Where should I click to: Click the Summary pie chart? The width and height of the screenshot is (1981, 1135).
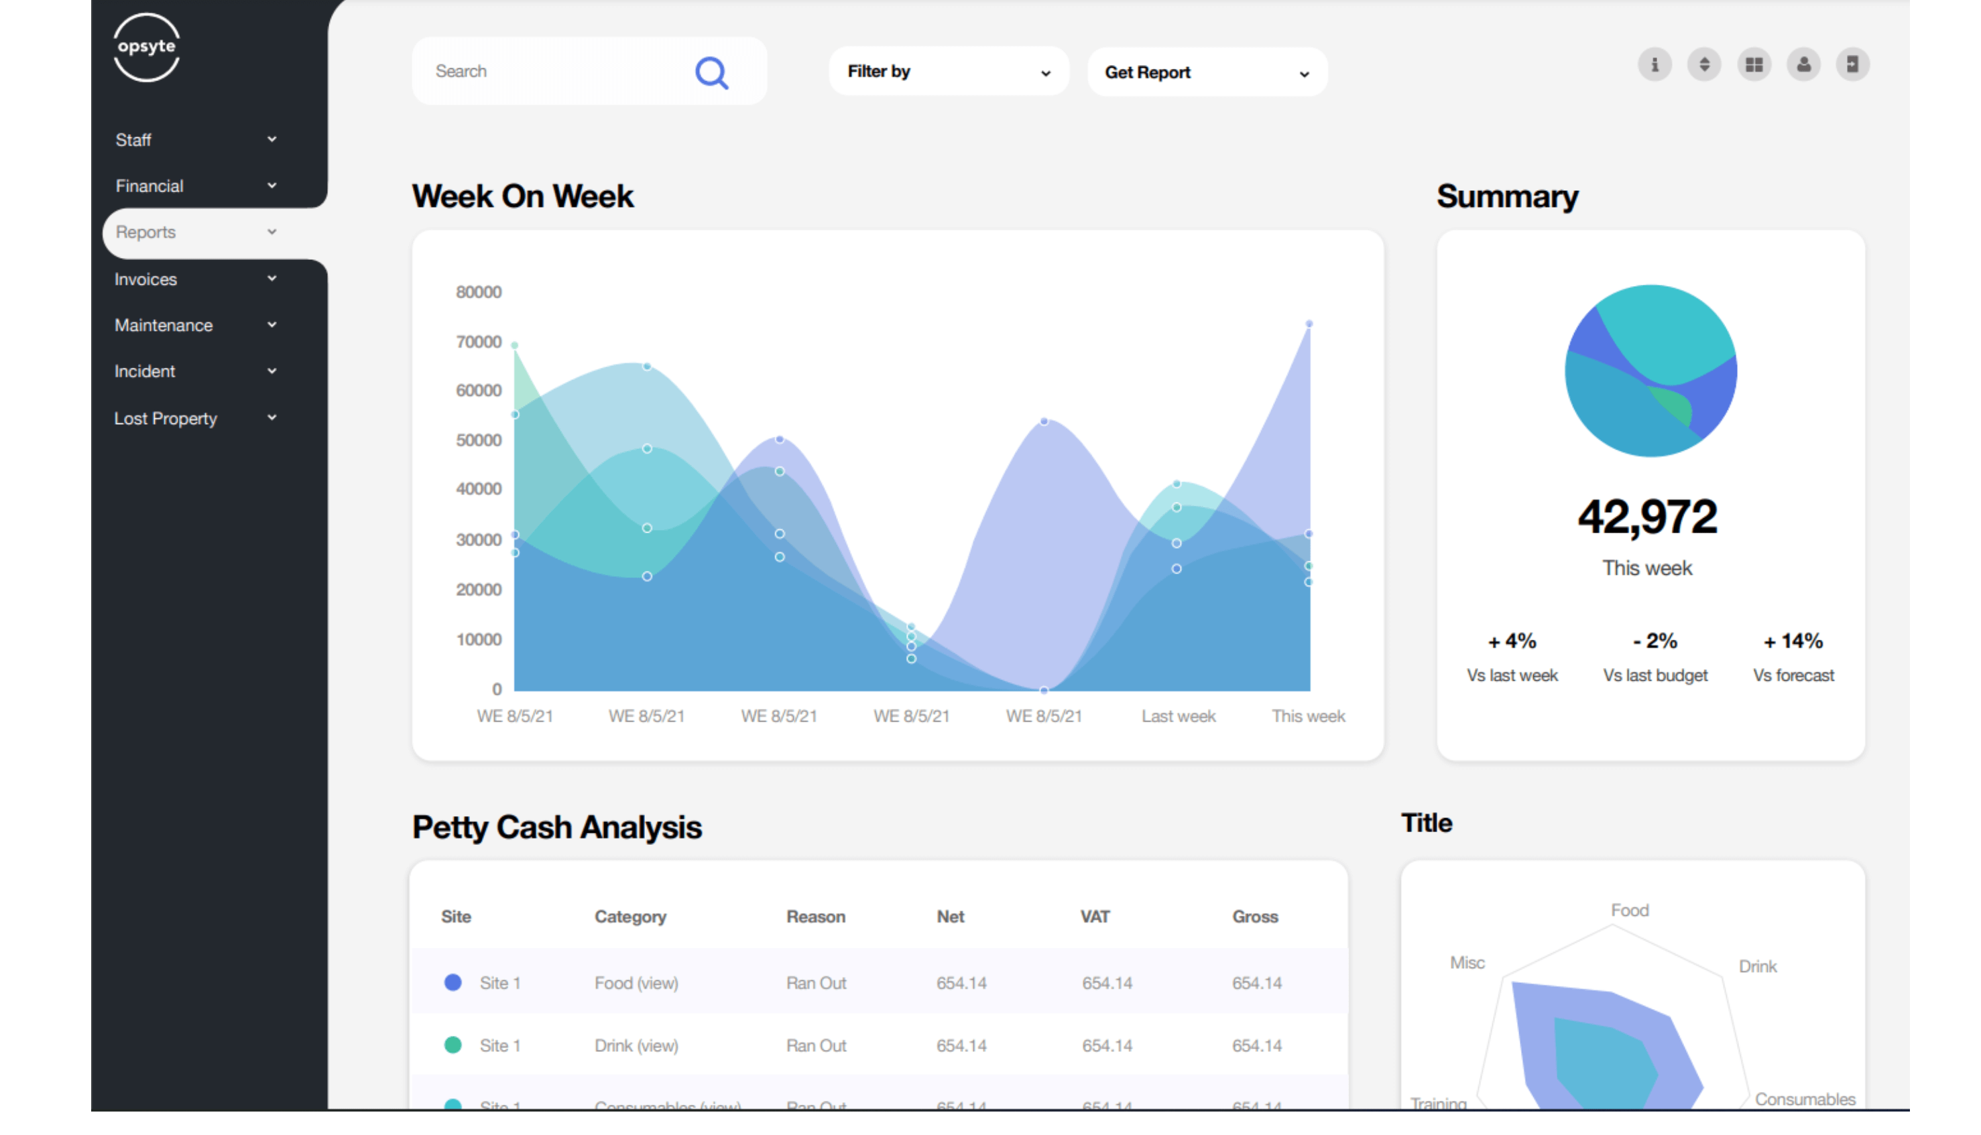pyautogui.click(x=1650, y=371)
